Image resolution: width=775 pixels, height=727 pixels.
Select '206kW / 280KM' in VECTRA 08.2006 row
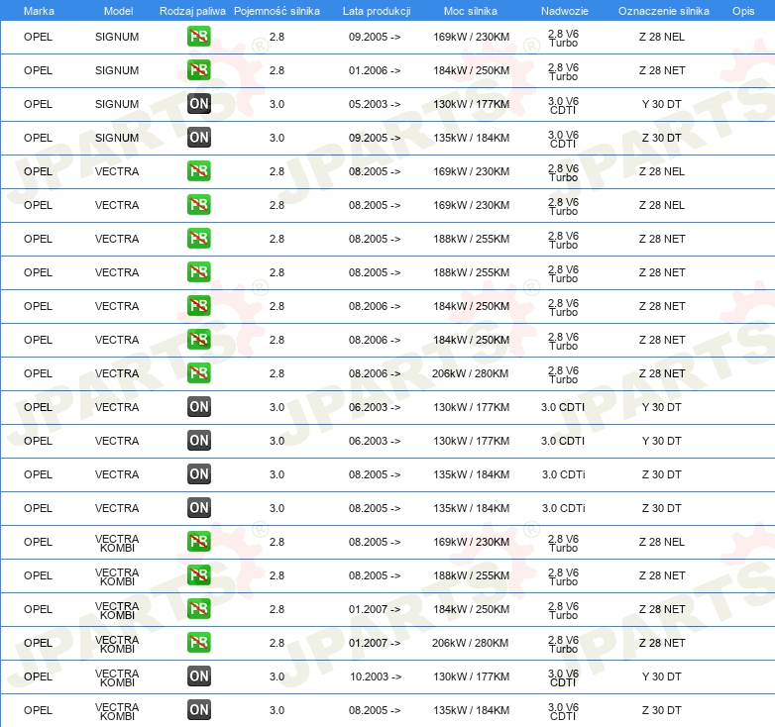[x=470, y=373]
